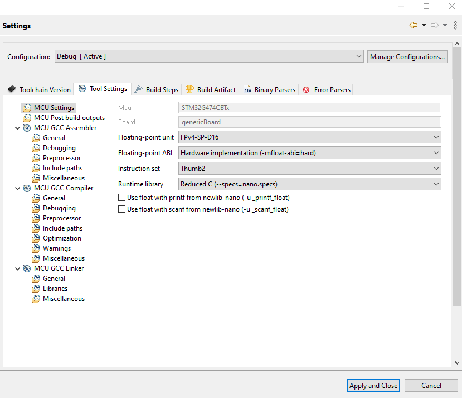Click the MCU Settings folder icon
This screenshot has height=398, width=462.
click(x=27, y=108)
